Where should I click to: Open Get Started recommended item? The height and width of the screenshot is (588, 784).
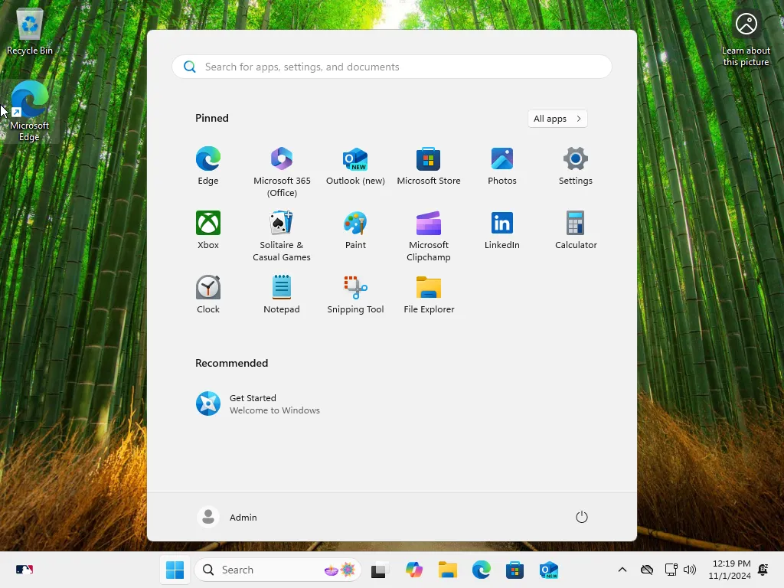pyautogui.click(x=258, y=403)
